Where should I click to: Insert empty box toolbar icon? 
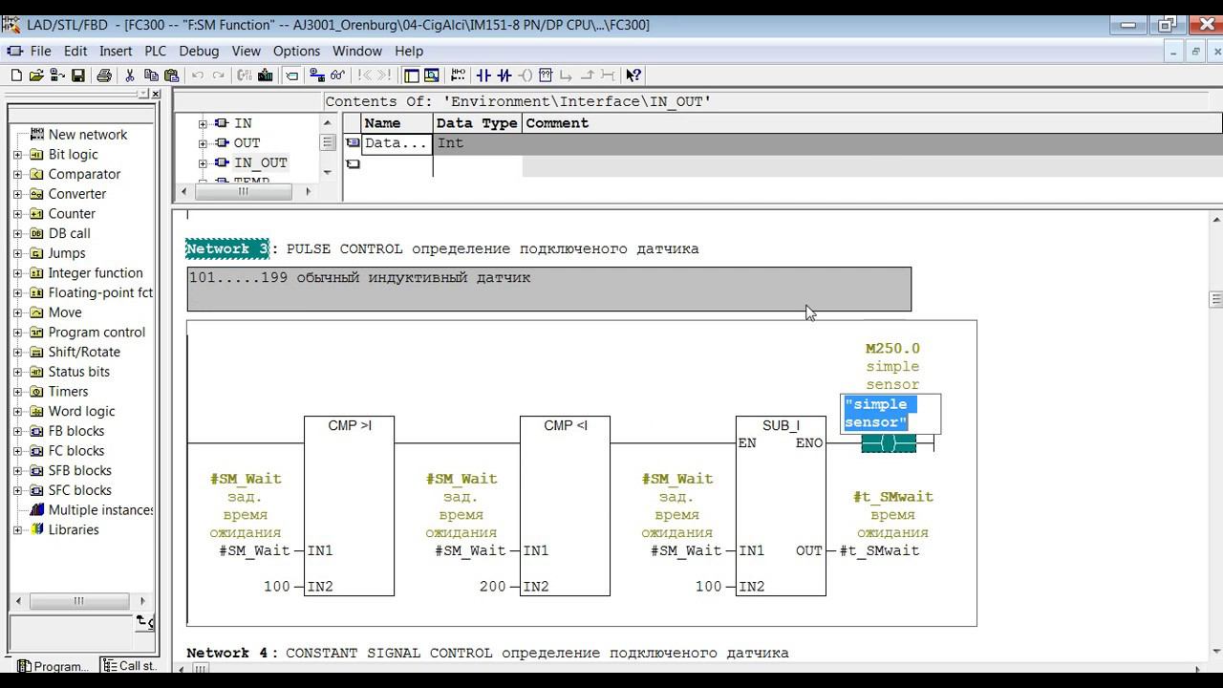coord(546,75)
